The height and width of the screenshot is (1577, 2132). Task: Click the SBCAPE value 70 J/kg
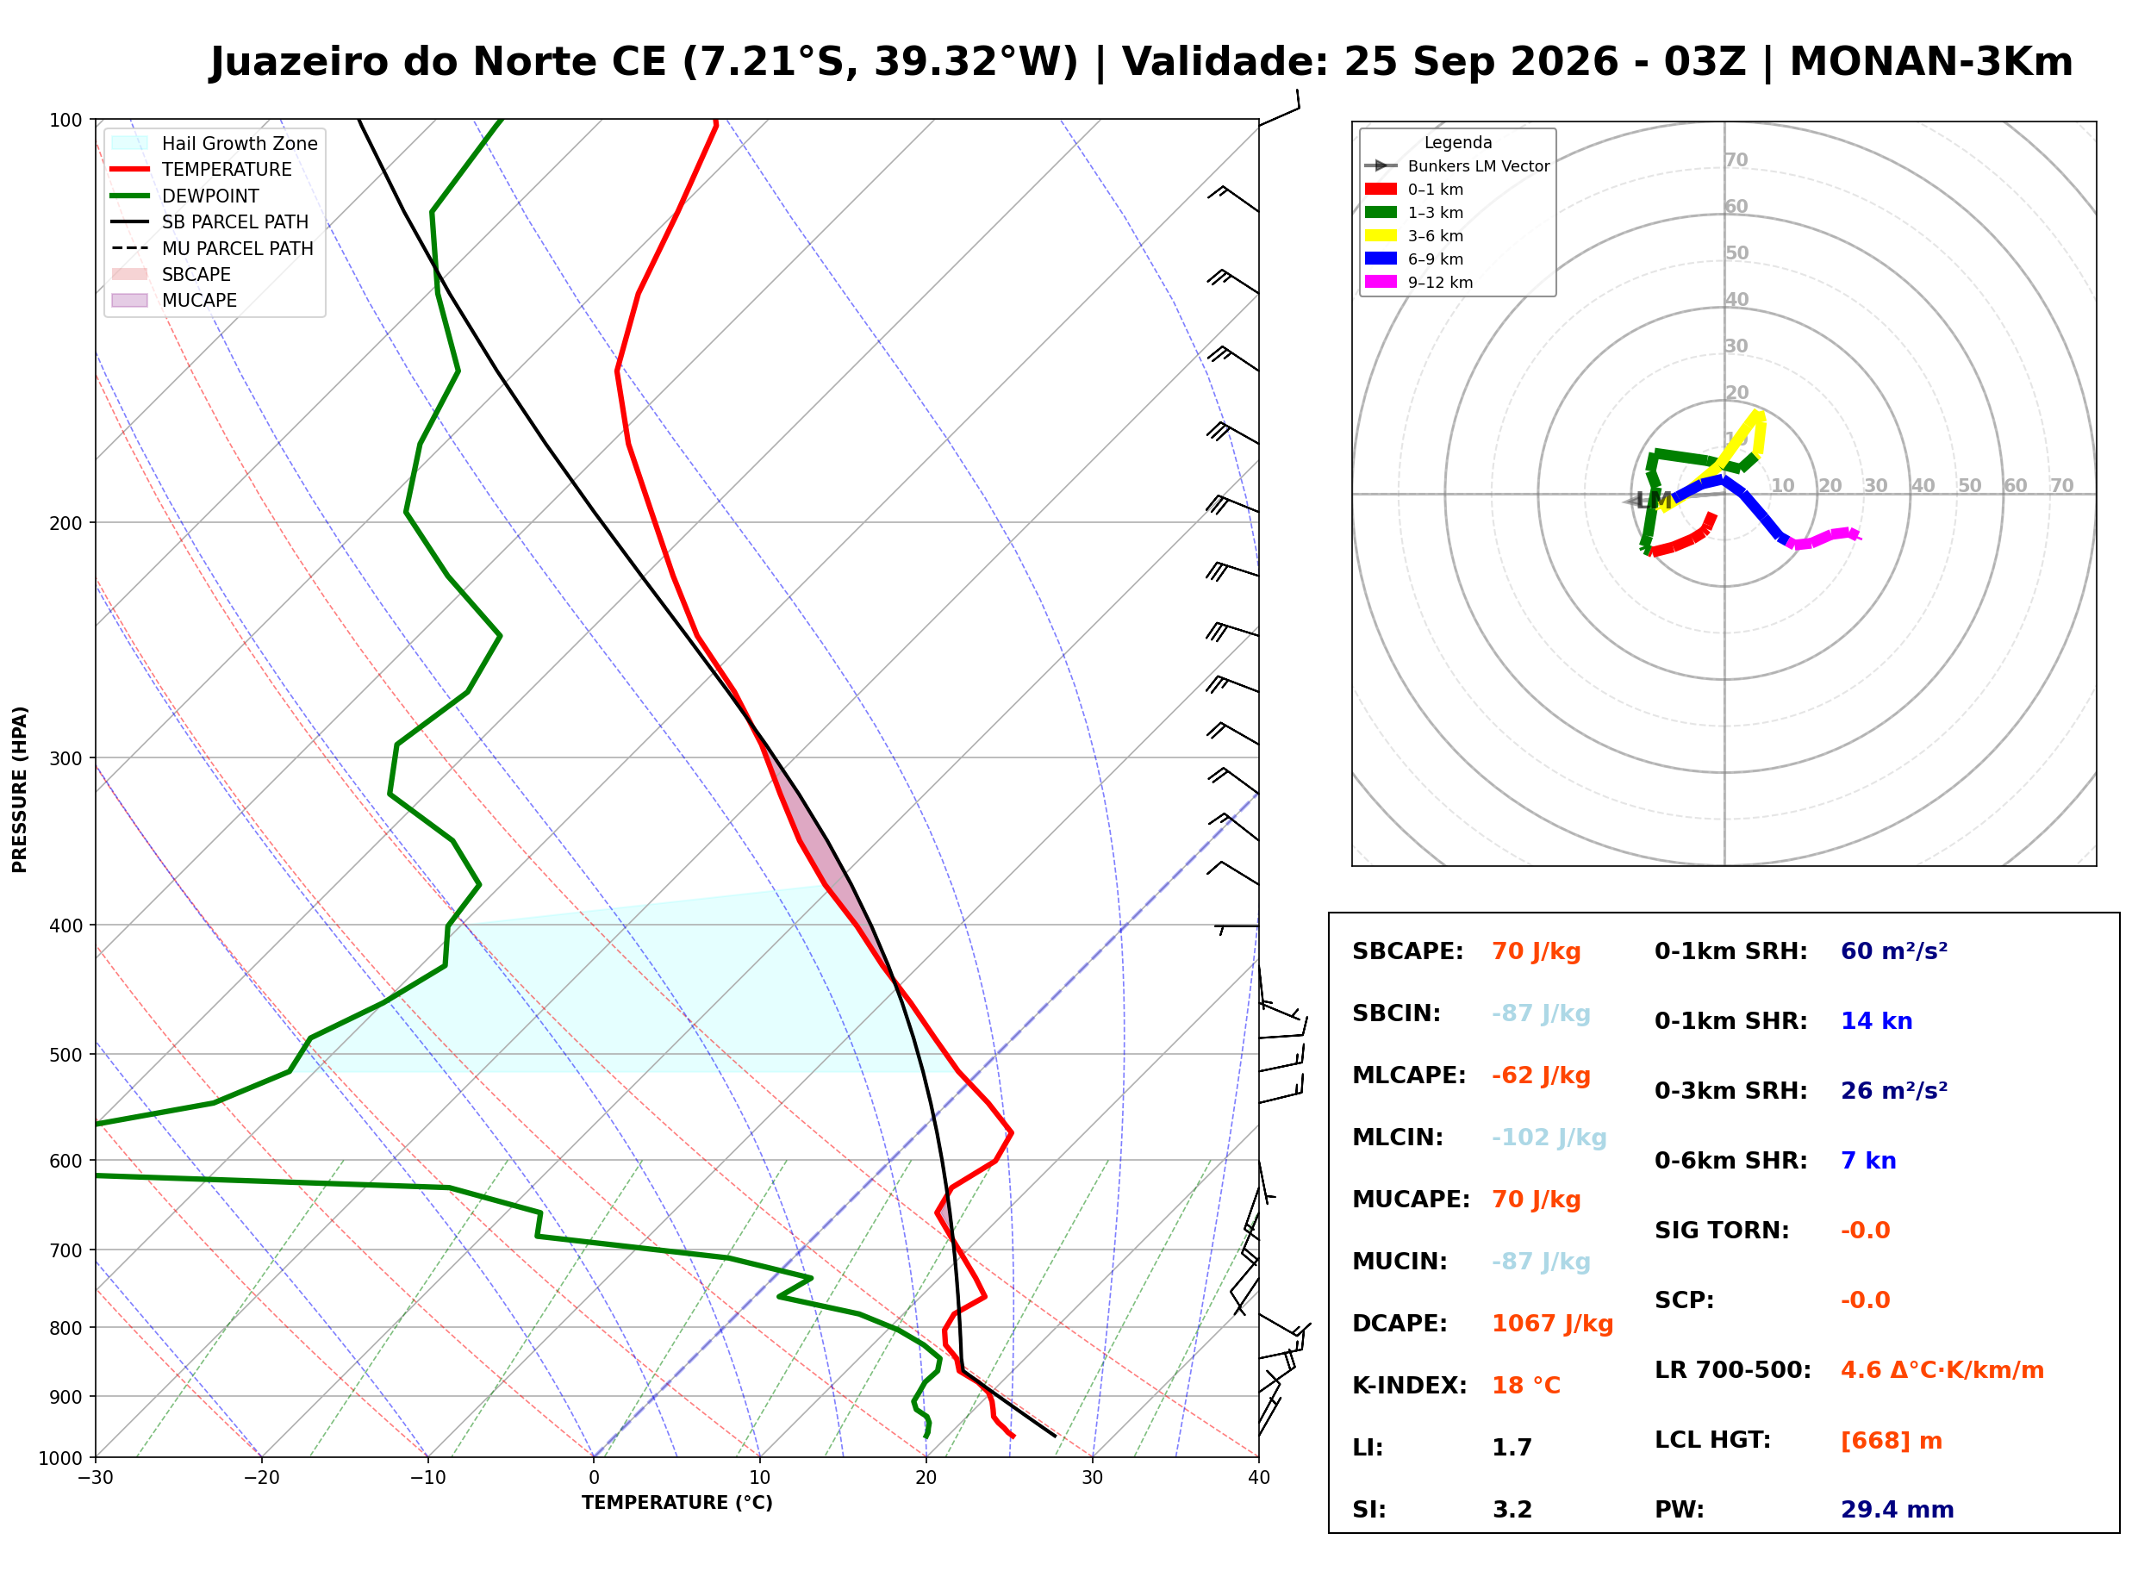pos(1536,951)
